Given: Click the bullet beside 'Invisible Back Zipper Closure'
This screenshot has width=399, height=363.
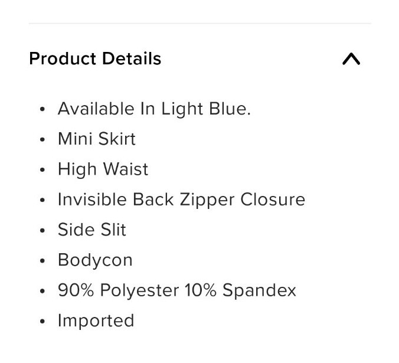Looking at the screenshot, I should (x=42, y=200).
